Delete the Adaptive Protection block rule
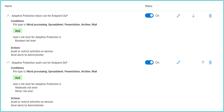This screenshot has width=224, height=112. [x=210, y=16]
